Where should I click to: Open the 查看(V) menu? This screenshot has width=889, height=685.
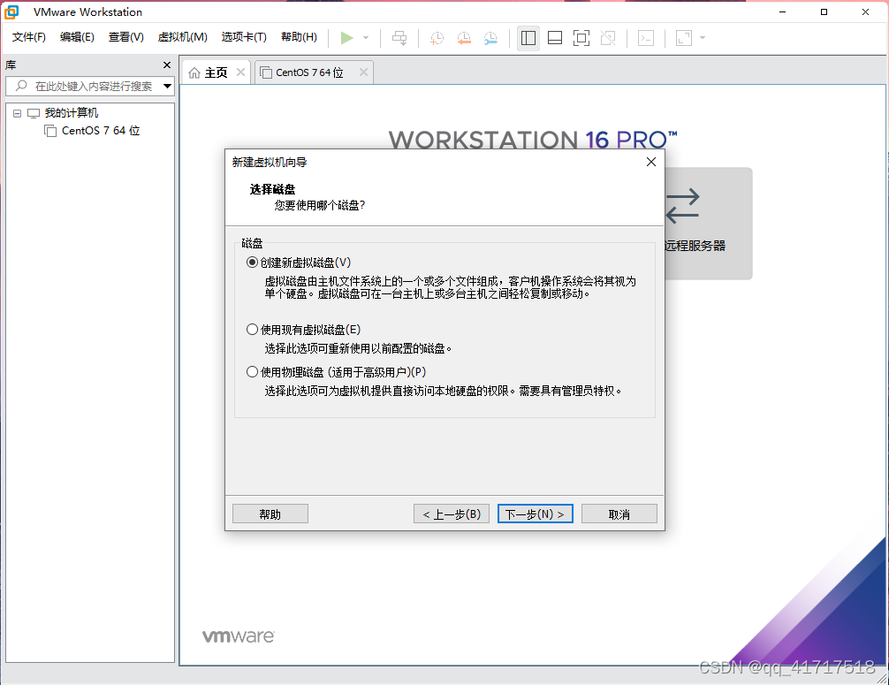click(125, 37)
